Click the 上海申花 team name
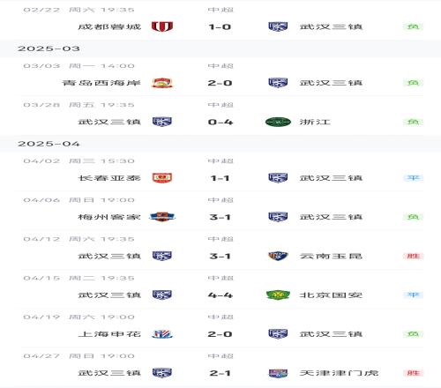441x388 pixels. [109, 334]
